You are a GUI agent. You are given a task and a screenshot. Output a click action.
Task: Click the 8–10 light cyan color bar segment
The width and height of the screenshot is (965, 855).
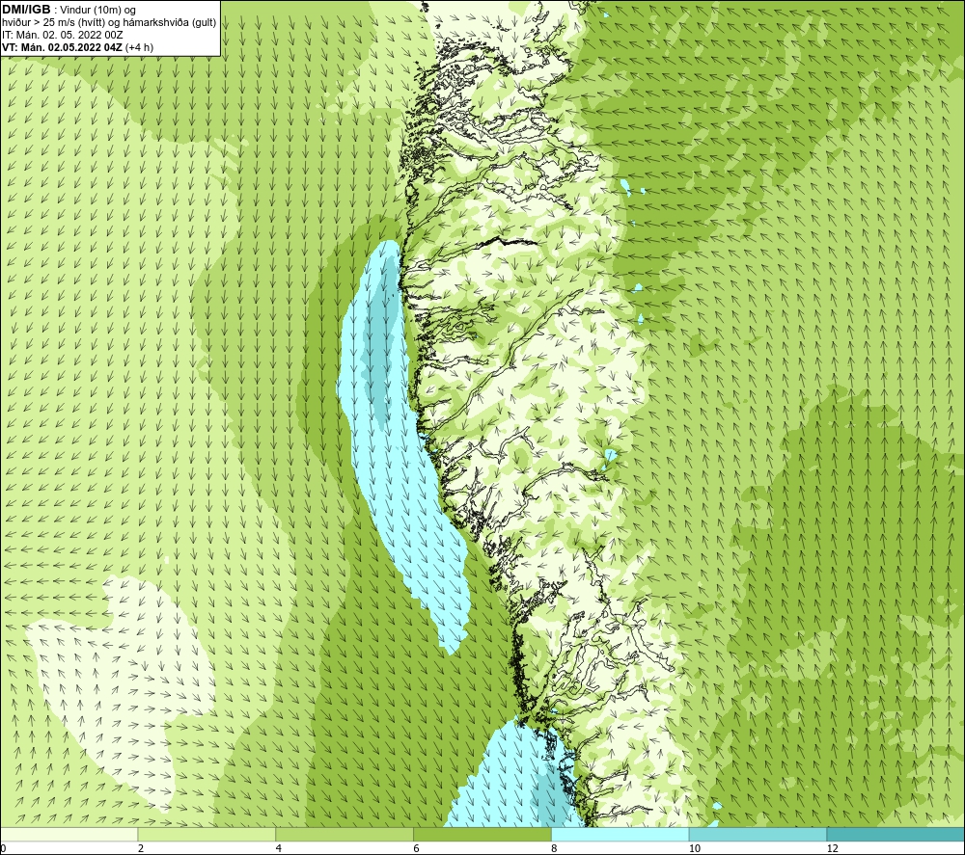click(x=620, y=834)
